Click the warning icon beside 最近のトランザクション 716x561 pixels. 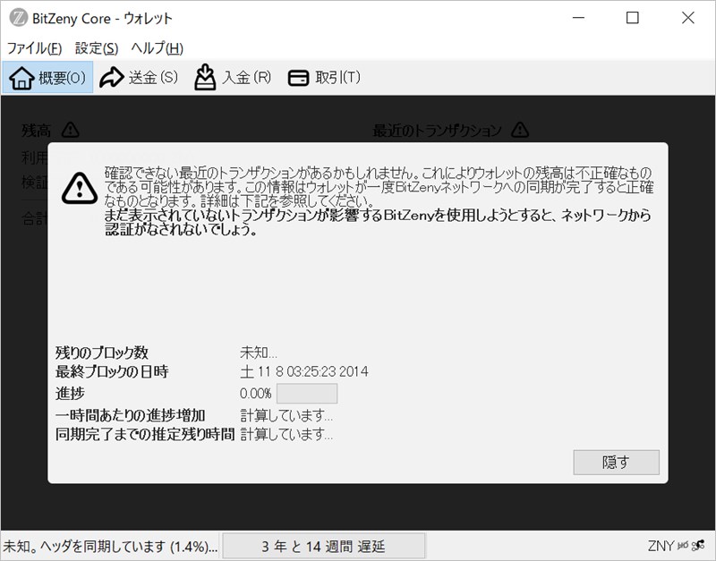click(x=520, y=130)
